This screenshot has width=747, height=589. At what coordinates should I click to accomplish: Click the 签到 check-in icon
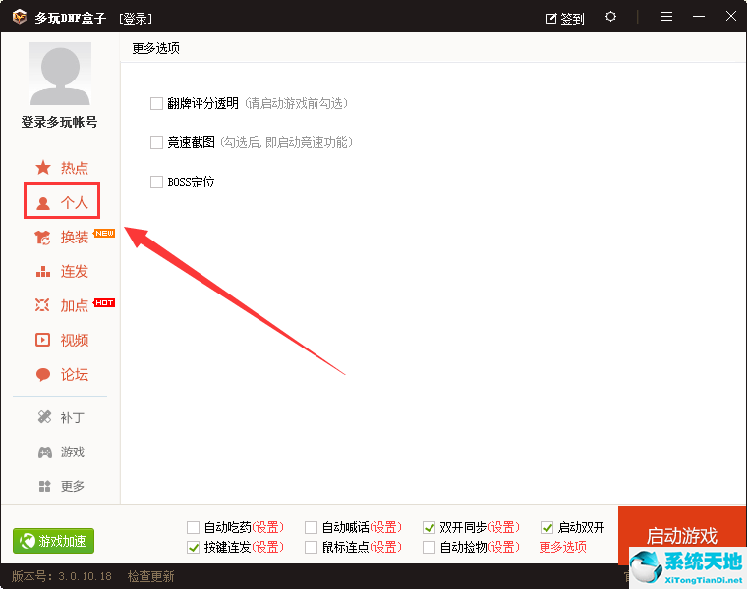pos(551,19)
